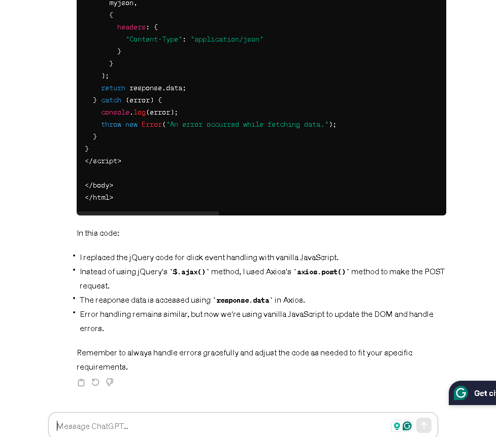Click the inline code $.ajax()
The height and width of the screenshot is (437, 496).
pos(189,272)
